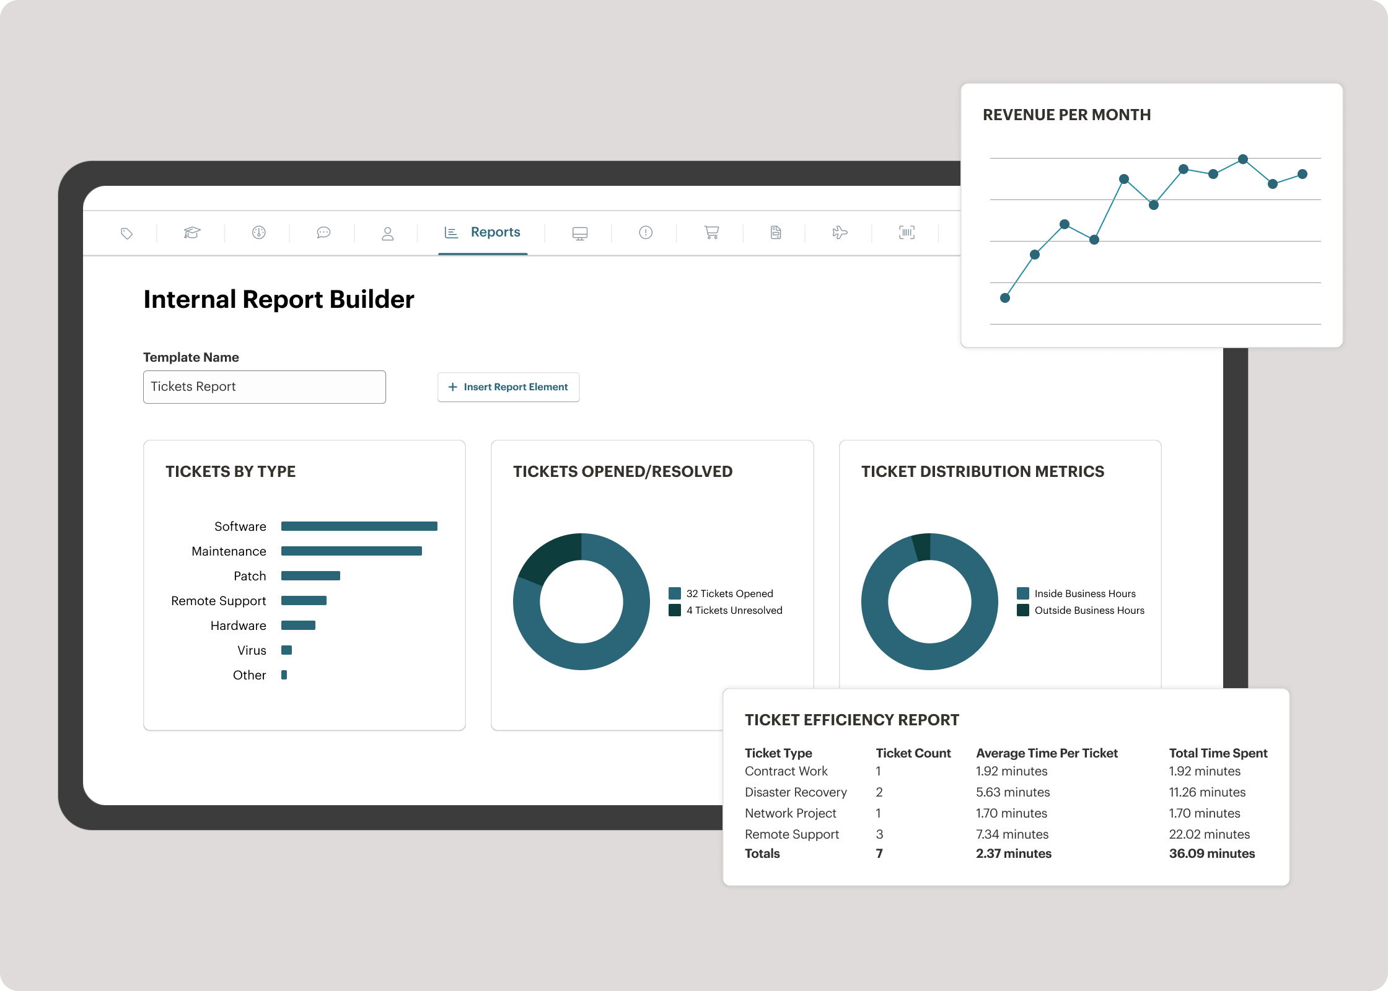1388x991 pixels.
Task: Click the 32 Tickets Opened legend swatch
Action: [x=675, y=593]
